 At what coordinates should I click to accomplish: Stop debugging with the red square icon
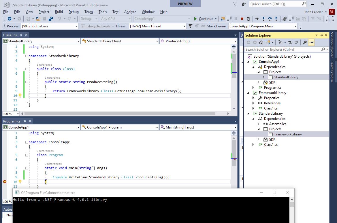242,19
